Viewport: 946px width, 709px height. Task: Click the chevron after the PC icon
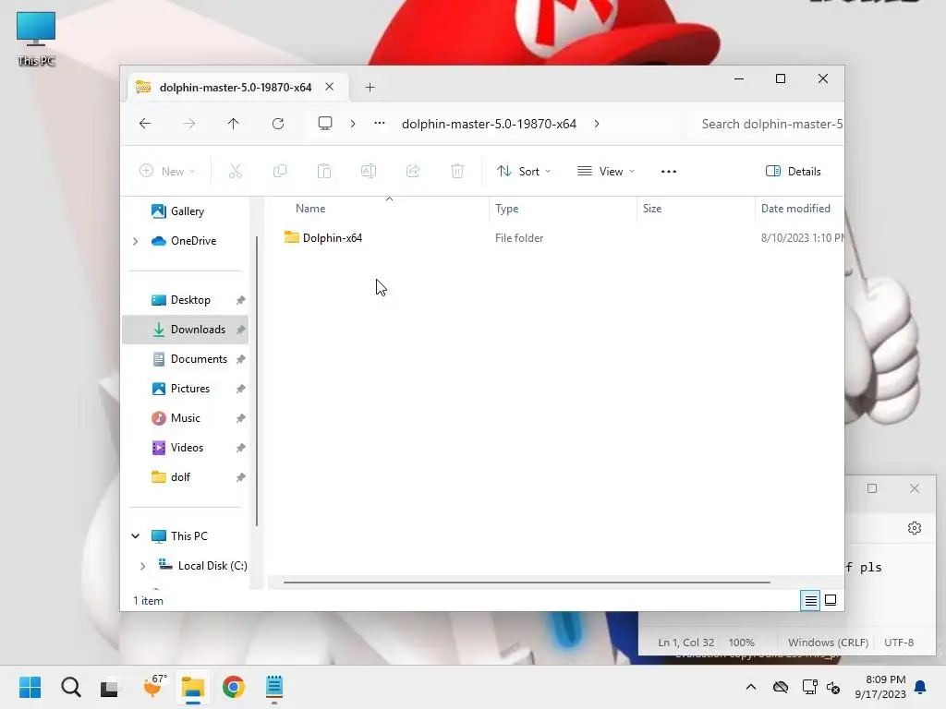(x=353, y=124)
